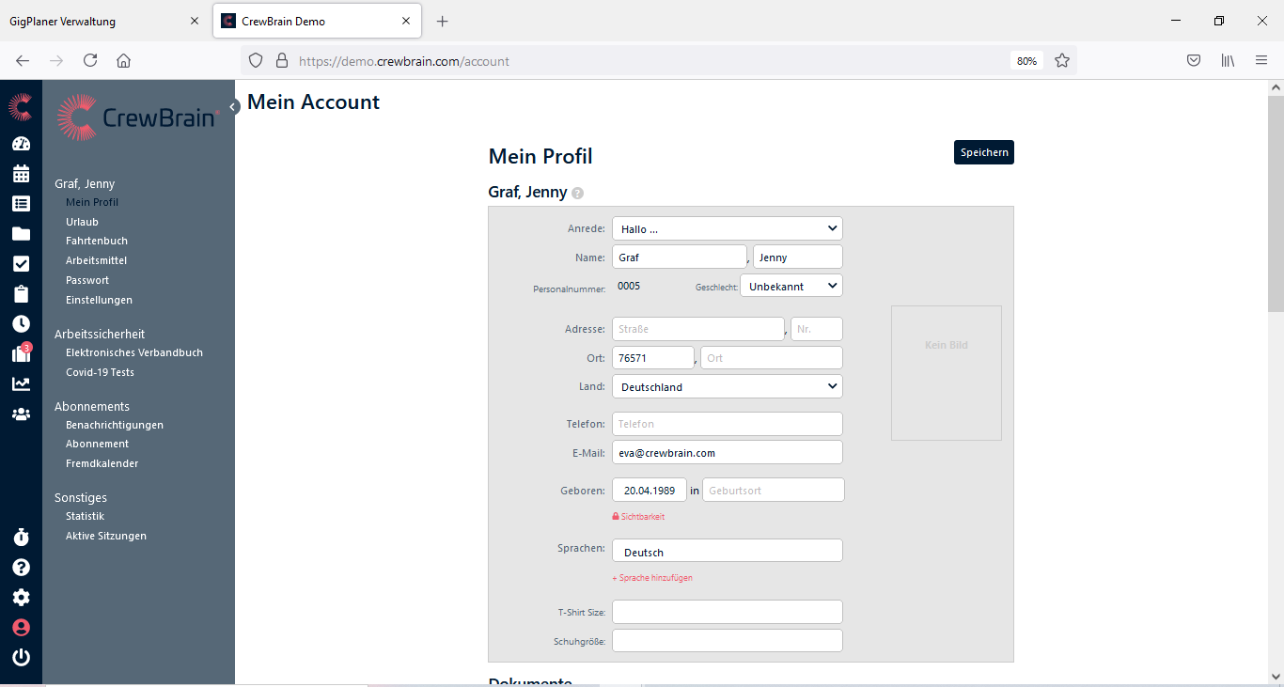This screenshot has width=1284, height=687.
Task: Open the dashboard gauge icon in sidebar
Action: tap(21, 144)
